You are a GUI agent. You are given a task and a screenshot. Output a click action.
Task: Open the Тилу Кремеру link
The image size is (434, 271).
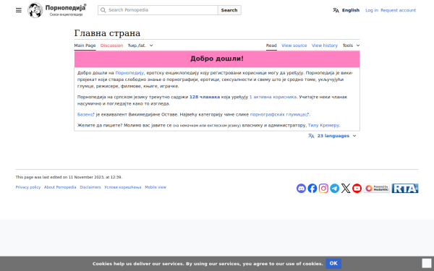[x=323, y=125]
